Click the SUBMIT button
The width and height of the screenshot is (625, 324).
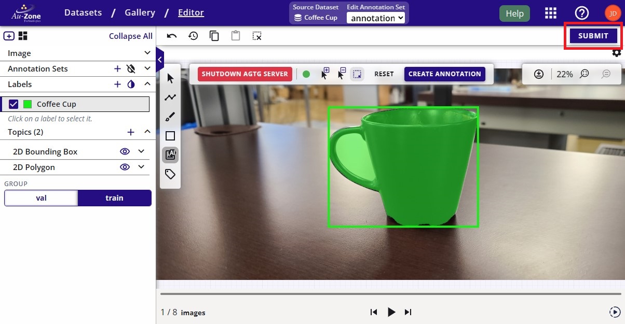(593, 36)
